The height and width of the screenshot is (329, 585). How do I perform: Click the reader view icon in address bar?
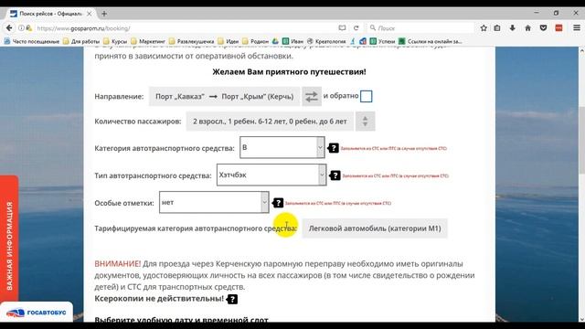click(x=342, y=28)
